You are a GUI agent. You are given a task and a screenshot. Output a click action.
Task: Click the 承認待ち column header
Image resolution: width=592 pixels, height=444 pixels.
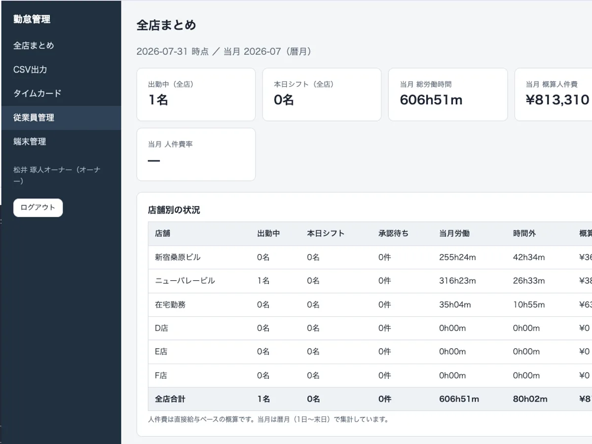pos(394,234)
